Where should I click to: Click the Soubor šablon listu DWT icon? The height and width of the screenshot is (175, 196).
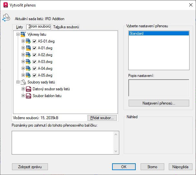[x=29, y=96]
